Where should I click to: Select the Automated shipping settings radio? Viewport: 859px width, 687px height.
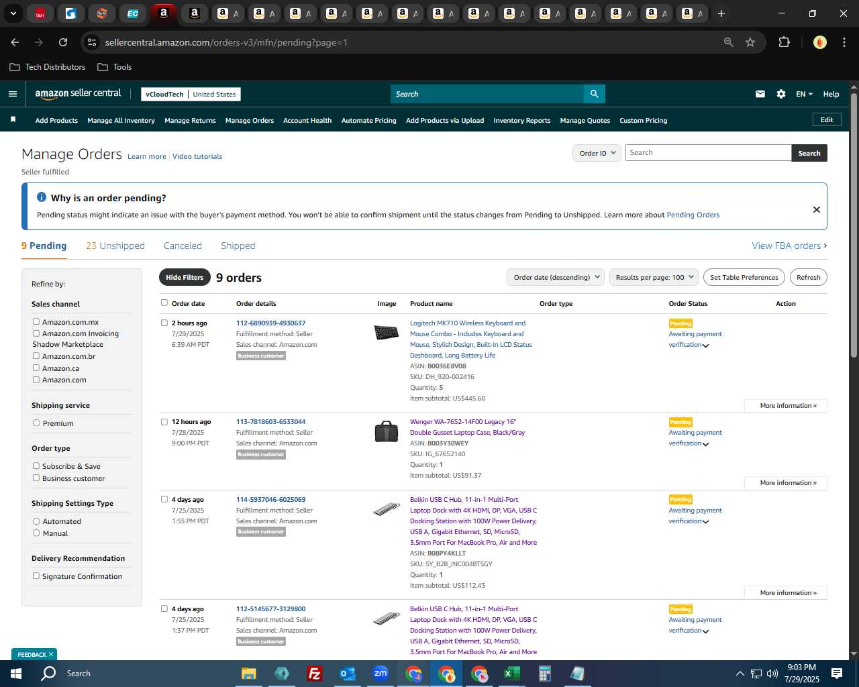tap(36, 521)
